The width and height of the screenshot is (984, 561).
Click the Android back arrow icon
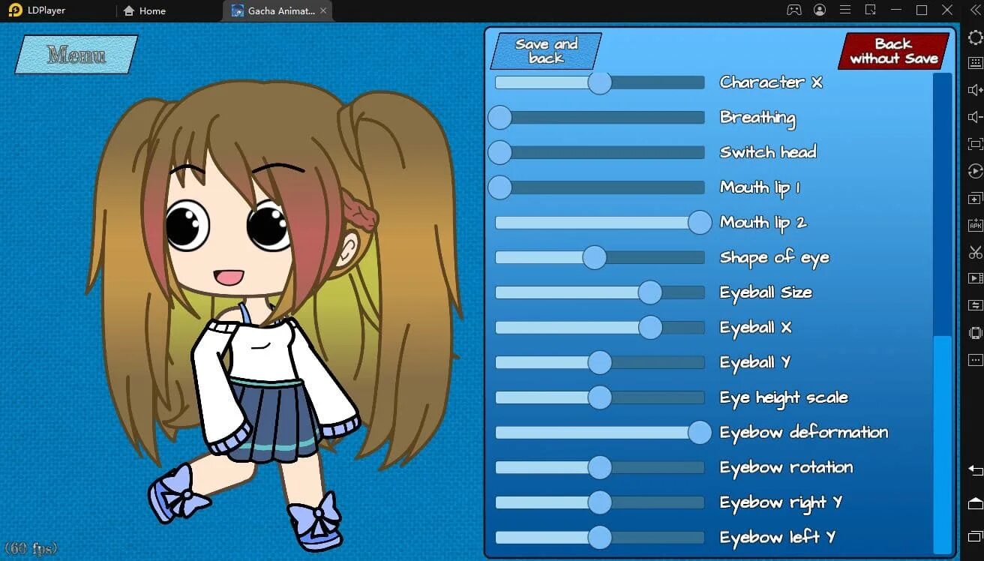[975, 470]
